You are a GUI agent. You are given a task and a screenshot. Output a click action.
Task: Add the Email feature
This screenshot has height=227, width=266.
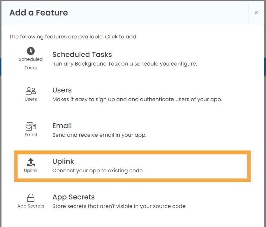click(125, 130)
